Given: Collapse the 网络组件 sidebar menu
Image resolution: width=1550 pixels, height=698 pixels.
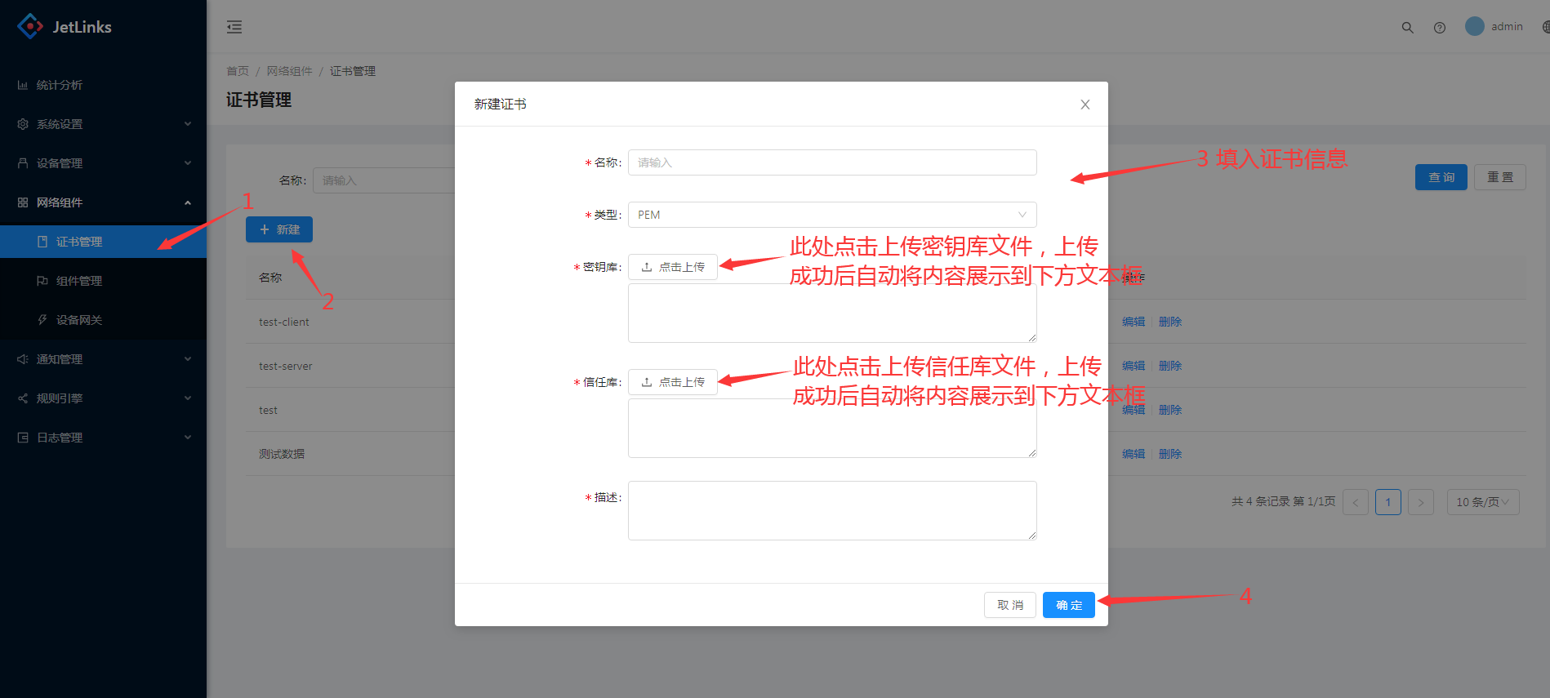Looking at the screenshot, I should 103,202.
